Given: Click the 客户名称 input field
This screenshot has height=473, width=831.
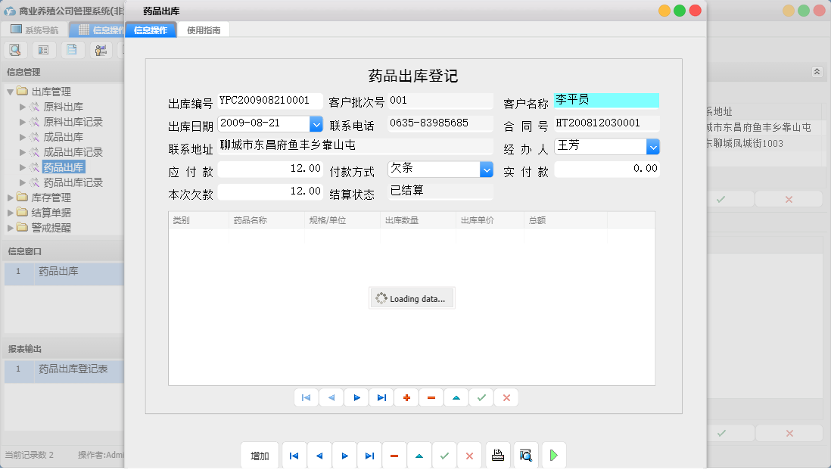Looking at the screenshot, I should coord(605,101).
